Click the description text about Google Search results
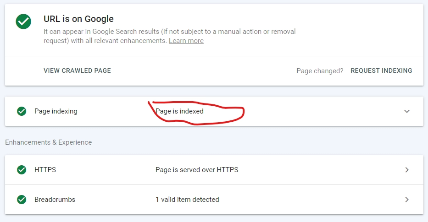This screenshot has width=428, height=222. click(x=170, y=36)
